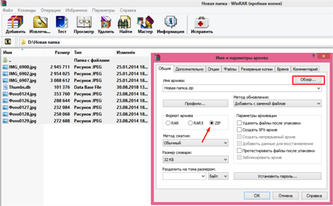
Task: Enable Удалить файлы после упаковки
Action: (x=239, y=123)
